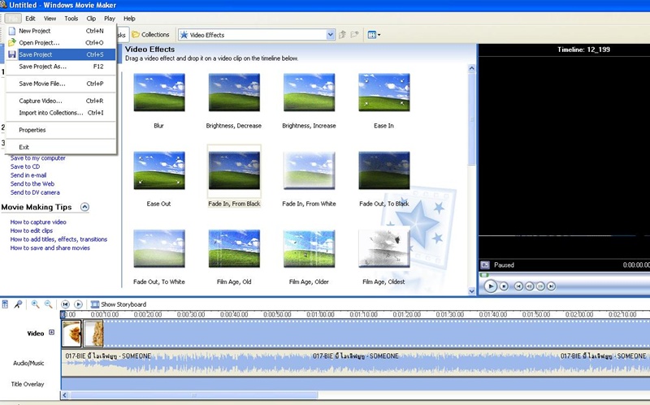
Task: Select Import into Collections menu entry
Action: click(61, 113)
